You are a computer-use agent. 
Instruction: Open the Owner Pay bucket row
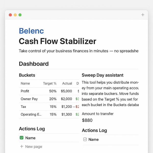[x=29, y=99]
